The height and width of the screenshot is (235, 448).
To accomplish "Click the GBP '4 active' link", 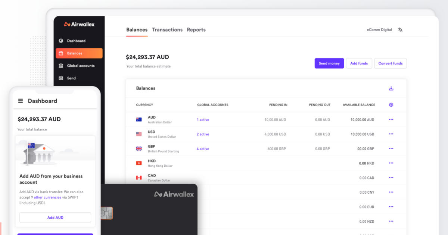I will tap(203, 149).
